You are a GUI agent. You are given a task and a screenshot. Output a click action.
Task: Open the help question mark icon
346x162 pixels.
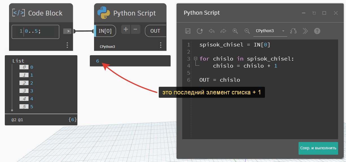[x=317, y=31]
